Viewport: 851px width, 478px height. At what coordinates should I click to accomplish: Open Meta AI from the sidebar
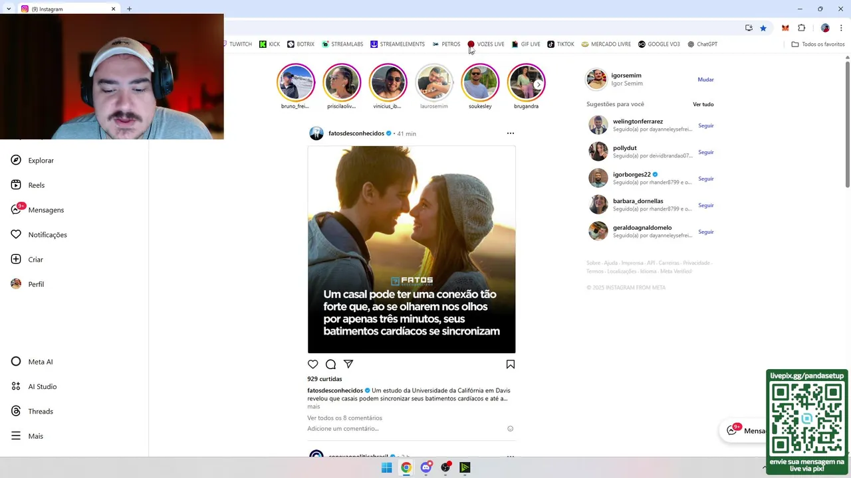[x=31, y=362]
